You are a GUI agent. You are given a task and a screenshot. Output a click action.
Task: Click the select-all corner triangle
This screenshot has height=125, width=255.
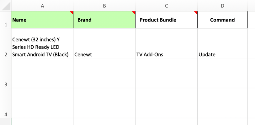pos(6,6)
